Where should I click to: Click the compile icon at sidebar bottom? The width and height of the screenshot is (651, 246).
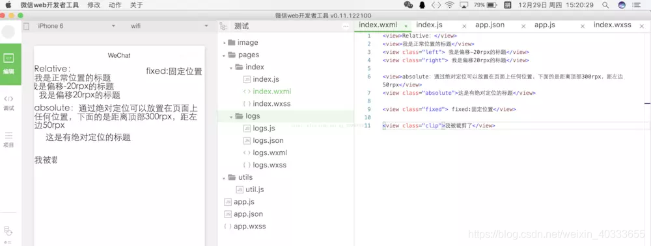click(8, 230)
